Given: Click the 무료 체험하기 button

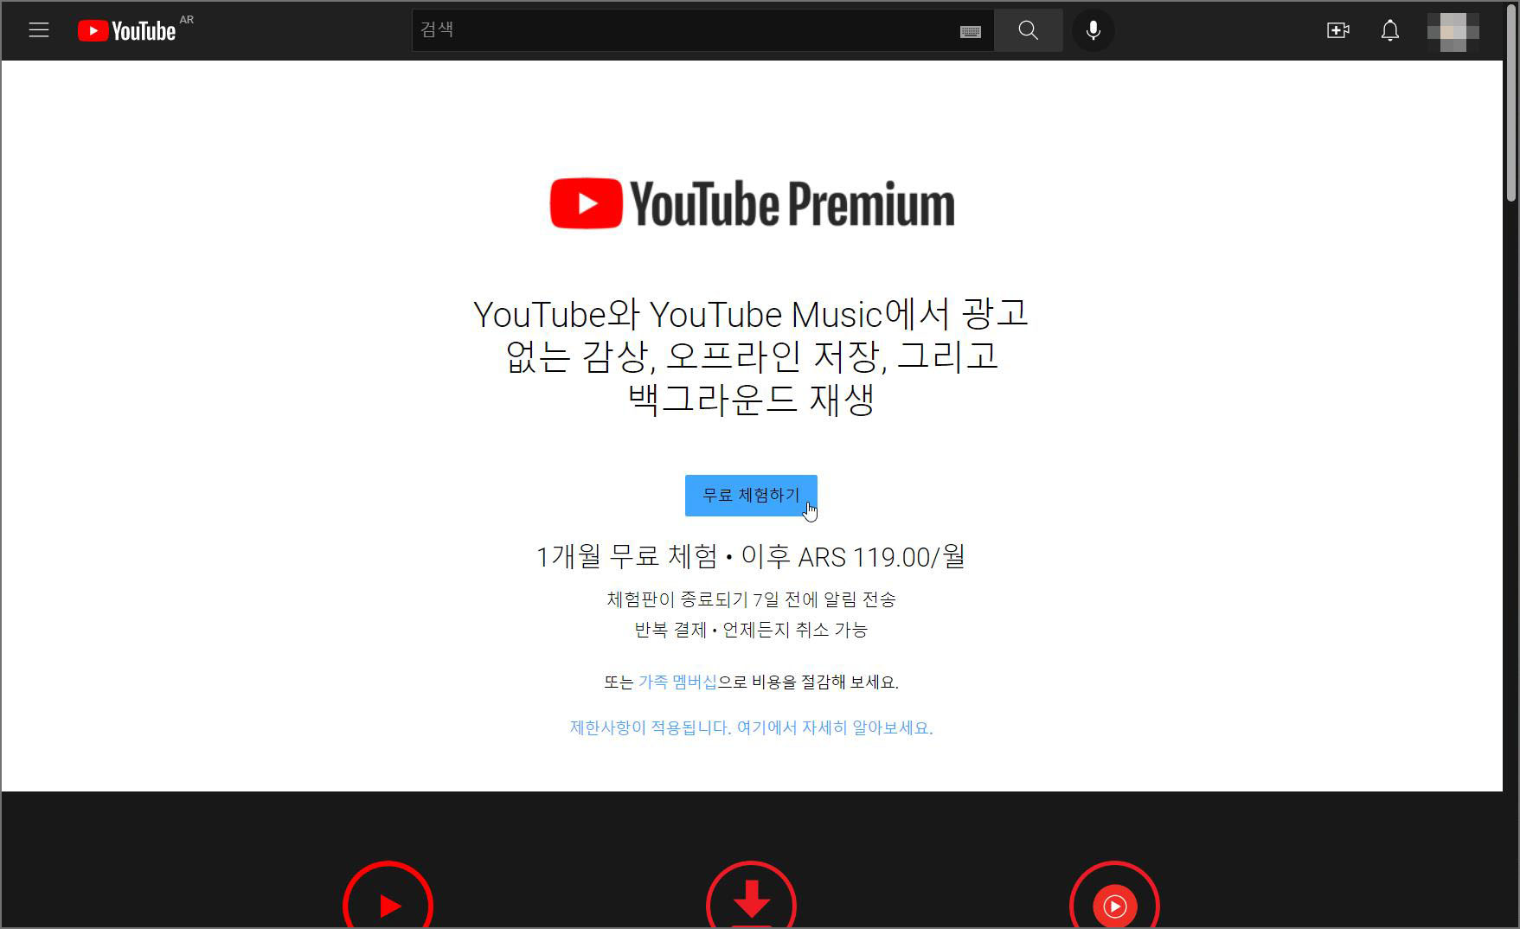Looking at the screenshot, I should 751,496.
